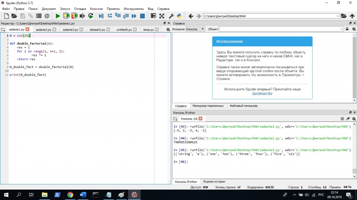Screen dimensions: 357x200
Task: Open the Правка menu
Action: coord(19,9)
